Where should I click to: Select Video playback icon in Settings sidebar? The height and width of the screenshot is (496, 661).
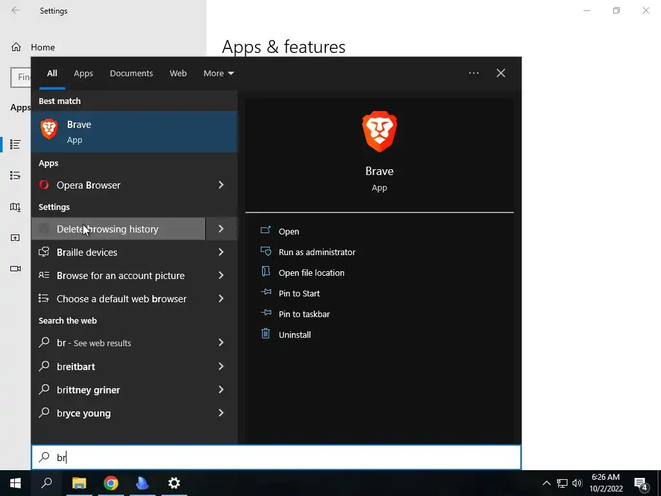point(15,269)
